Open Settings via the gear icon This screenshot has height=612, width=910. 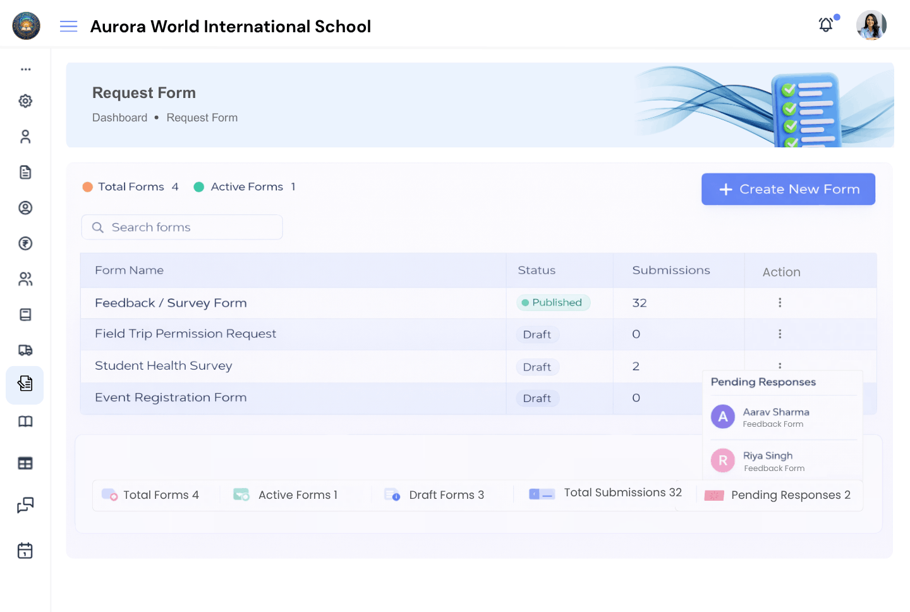click(x=25, y=101)
